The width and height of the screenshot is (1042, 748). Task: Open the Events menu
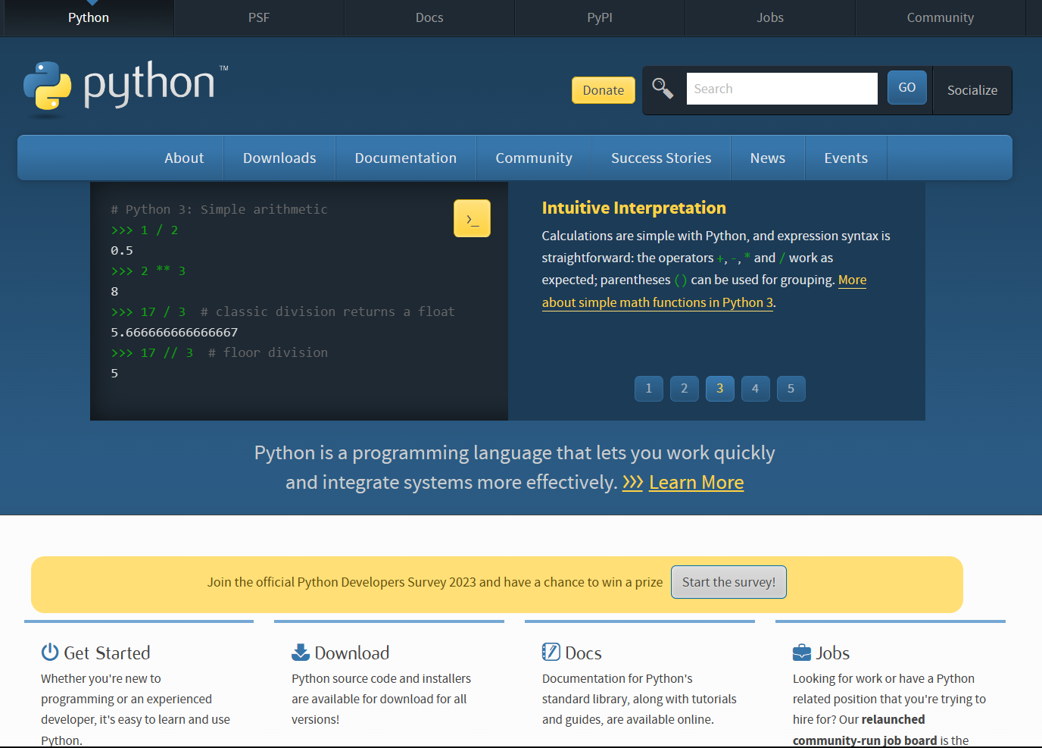coord(846,158)
